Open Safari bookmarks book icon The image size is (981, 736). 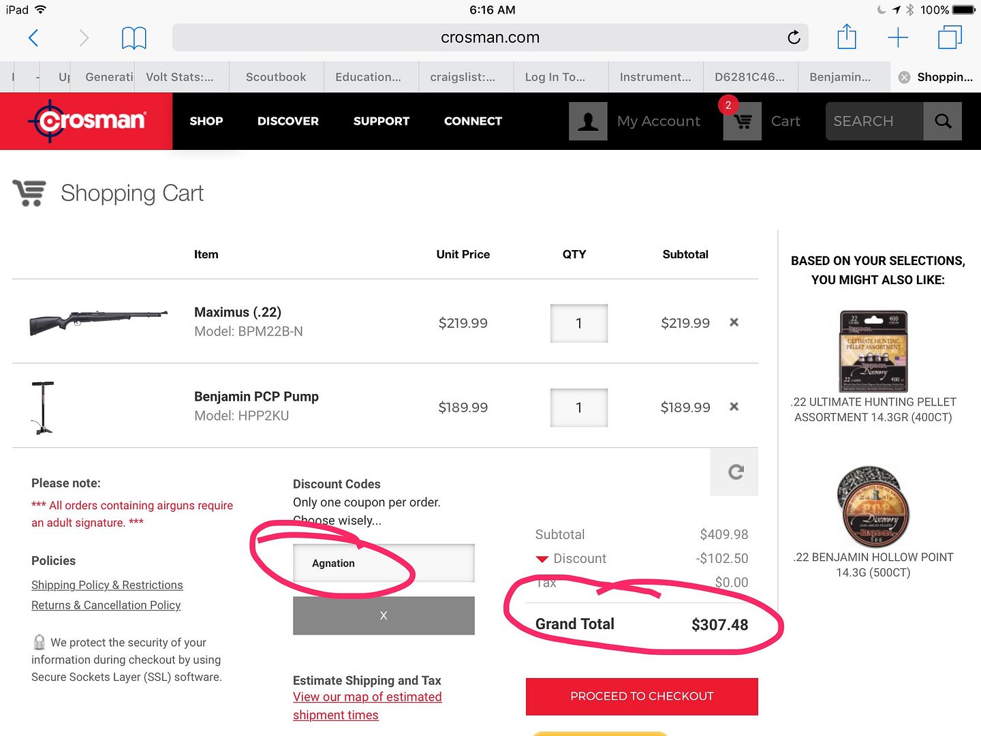pyautogui.click(x=134, y=38)
